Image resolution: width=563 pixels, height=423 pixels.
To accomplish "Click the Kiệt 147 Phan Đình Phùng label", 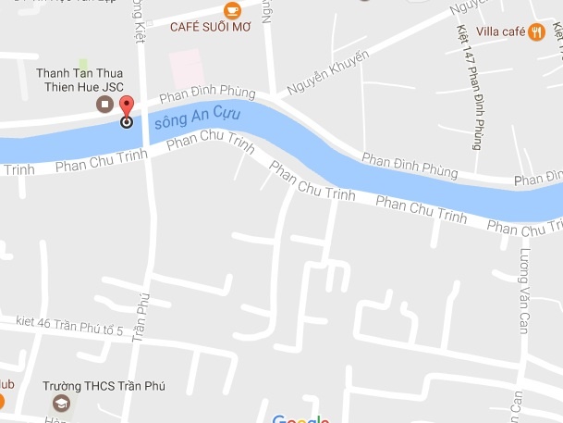I will pyautogui.click(x=471, y=87).
